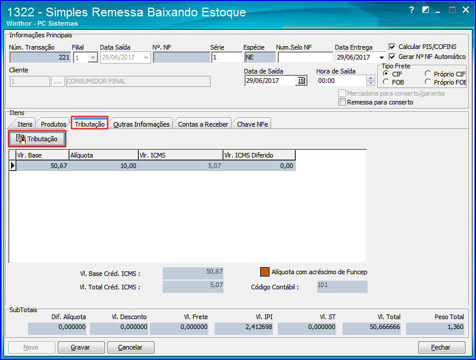Click the Cancelar button

[131, 347]
